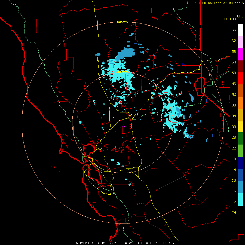The height and width of the screenshot is (245, 245).
Task: Click the 03:25 timestamp text
Action: [x=168, y=243]
